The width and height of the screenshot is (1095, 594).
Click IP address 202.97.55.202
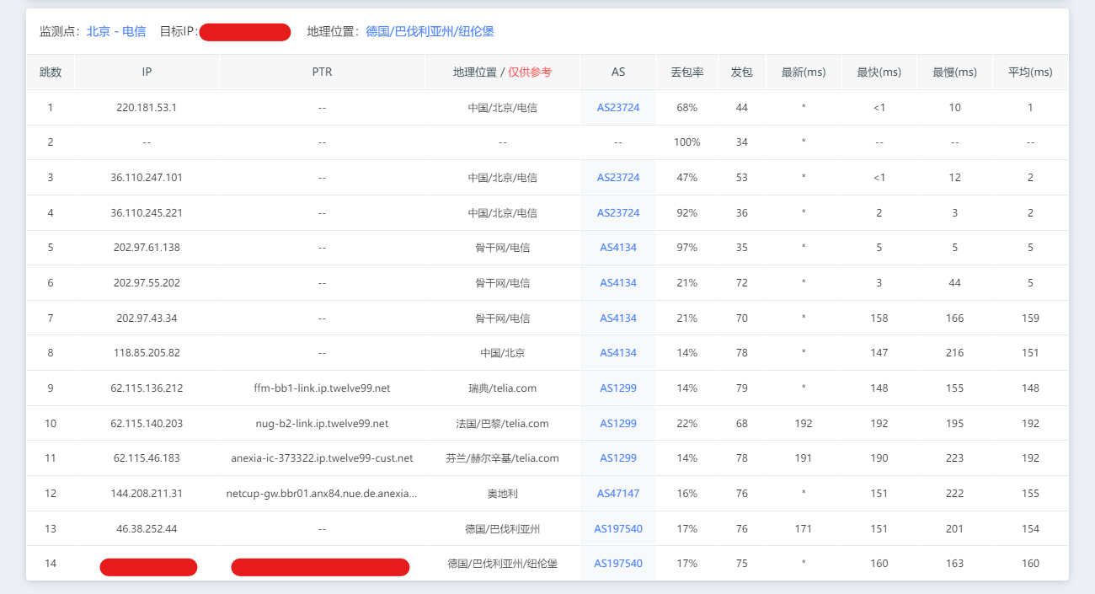coord(147,283)
